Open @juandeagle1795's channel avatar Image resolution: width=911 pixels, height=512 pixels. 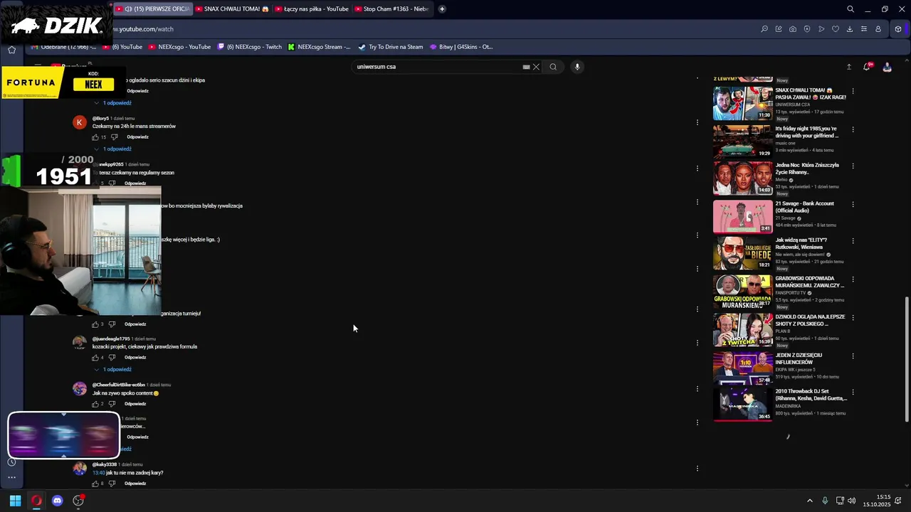click(80, 343)
